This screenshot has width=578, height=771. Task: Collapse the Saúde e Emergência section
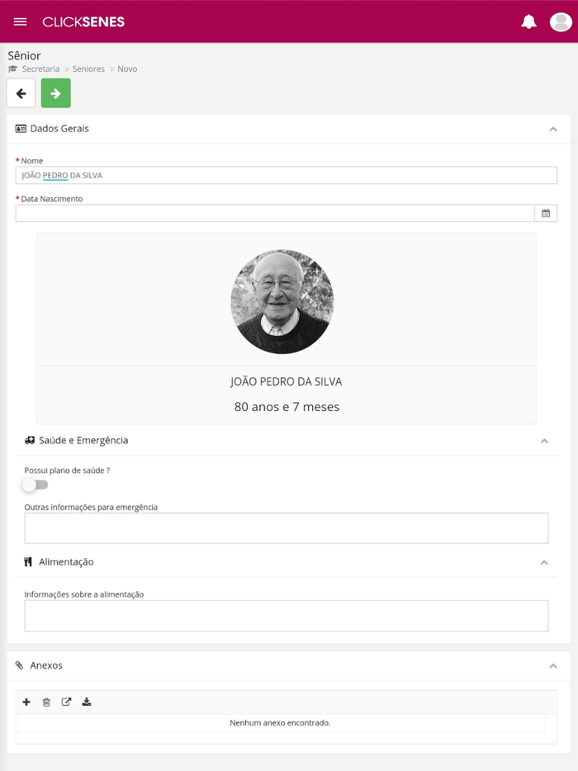click(x=544, y=441)
